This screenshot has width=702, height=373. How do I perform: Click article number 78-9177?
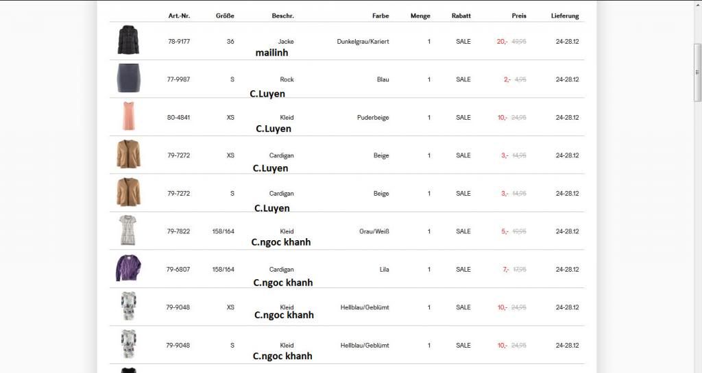pyautogui.click(x=179, y=42)
